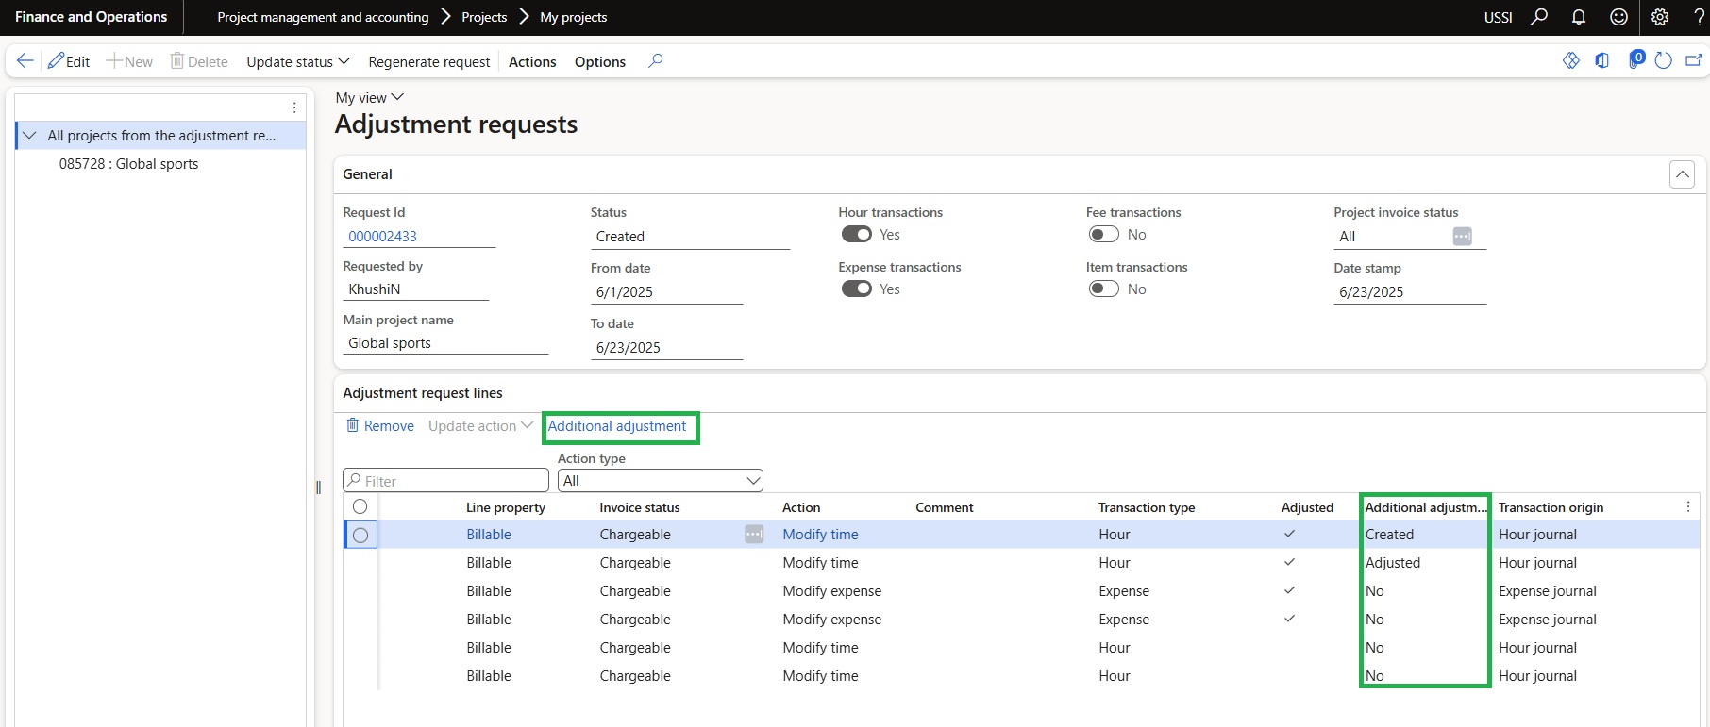
Task: Click the smiley feedback icon
Action: click(x=1618, y=17)
